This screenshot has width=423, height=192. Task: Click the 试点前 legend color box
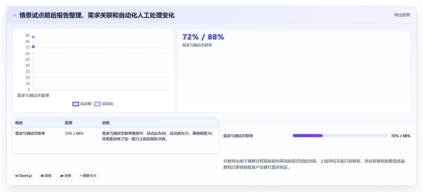pos(75,104)
